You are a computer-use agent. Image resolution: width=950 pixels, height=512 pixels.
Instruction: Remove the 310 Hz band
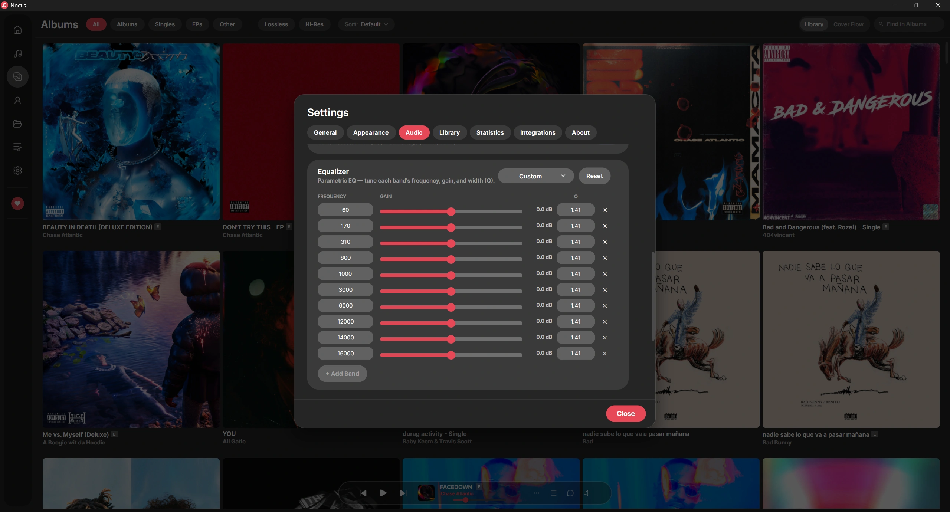(605, 242)
